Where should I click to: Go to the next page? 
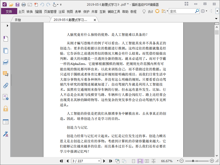[104, 161]
